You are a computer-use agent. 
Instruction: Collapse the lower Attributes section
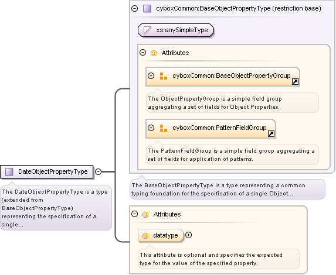[x=134, y=214]
